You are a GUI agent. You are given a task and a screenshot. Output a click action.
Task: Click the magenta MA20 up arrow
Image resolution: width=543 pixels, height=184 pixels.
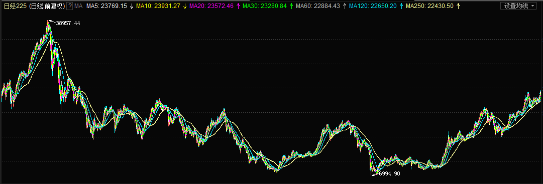[x=238, y=6]
